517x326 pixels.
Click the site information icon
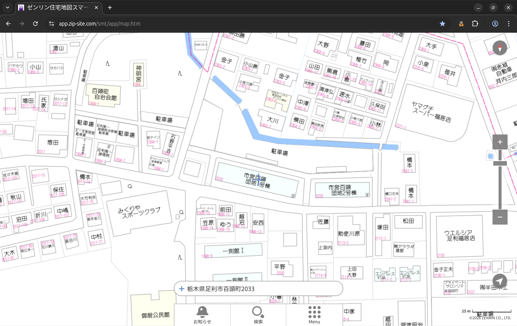point(52,24)
